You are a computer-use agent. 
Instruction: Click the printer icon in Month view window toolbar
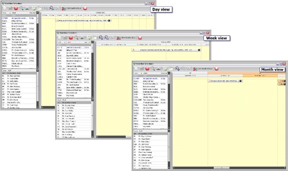158,69
